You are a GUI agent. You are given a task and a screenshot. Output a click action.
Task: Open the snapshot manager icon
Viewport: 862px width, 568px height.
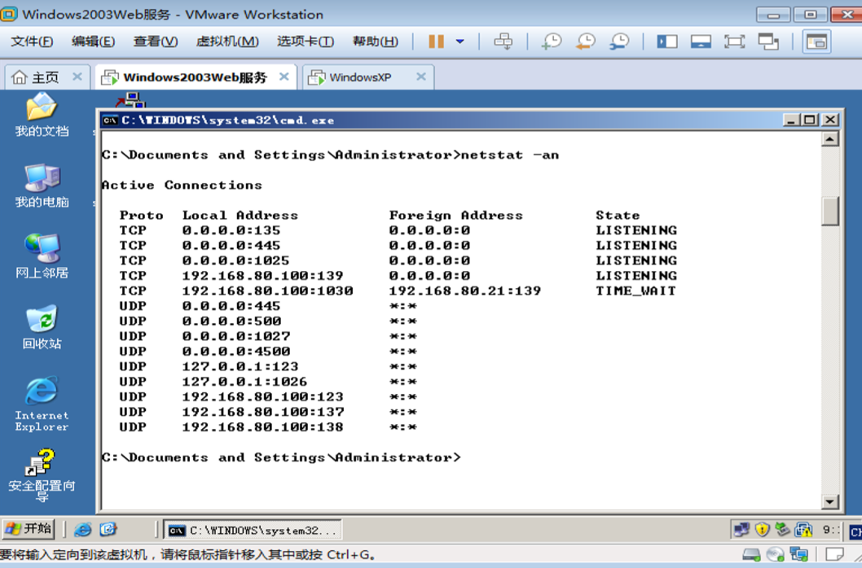click(619, 42)
